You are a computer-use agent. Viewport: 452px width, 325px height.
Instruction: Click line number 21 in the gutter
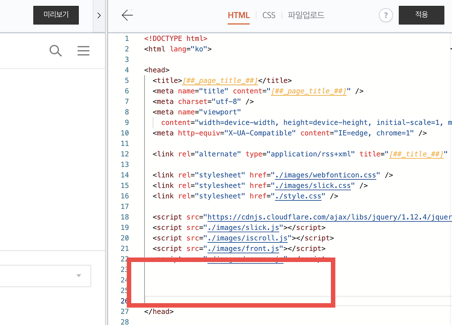125,249
